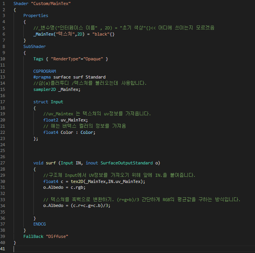Click the ENDCG keyword
This screenshot has width=255, height=253.
40,224
